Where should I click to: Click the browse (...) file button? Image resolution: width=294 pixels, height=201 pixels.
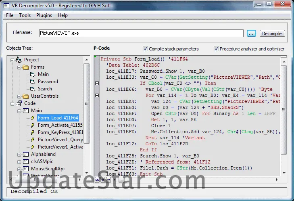point(251,33)
